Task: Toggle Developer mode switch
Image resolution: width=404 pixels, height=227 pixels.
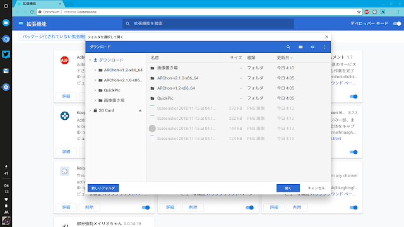Action: pyautogui.click(x=397, y=24)
